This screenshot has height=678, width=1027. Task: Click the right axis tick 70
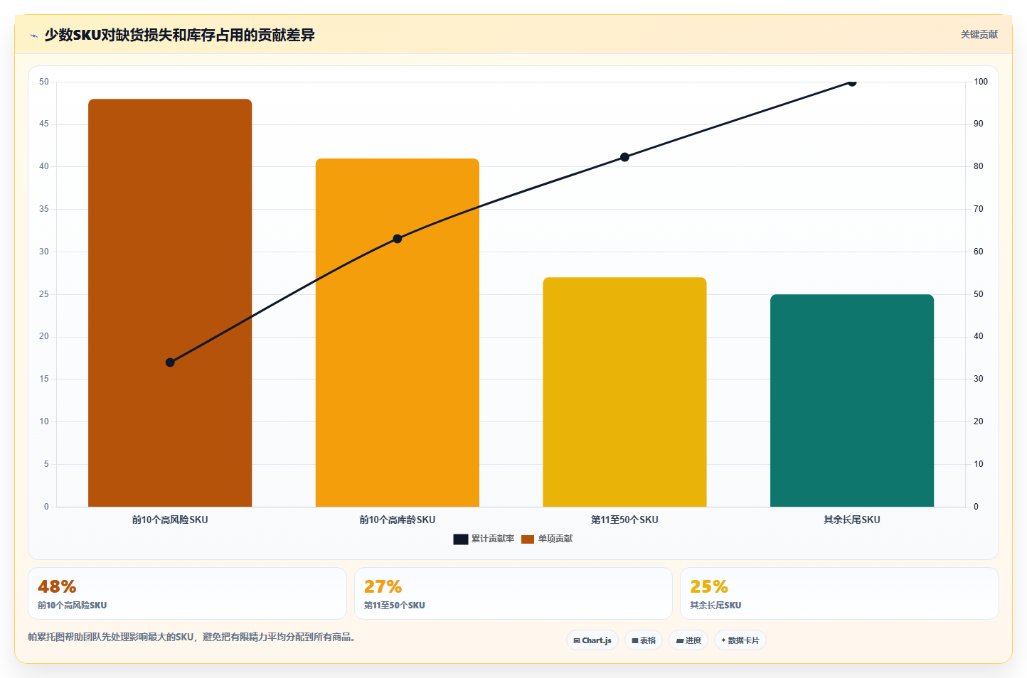[x=979, y=209]
